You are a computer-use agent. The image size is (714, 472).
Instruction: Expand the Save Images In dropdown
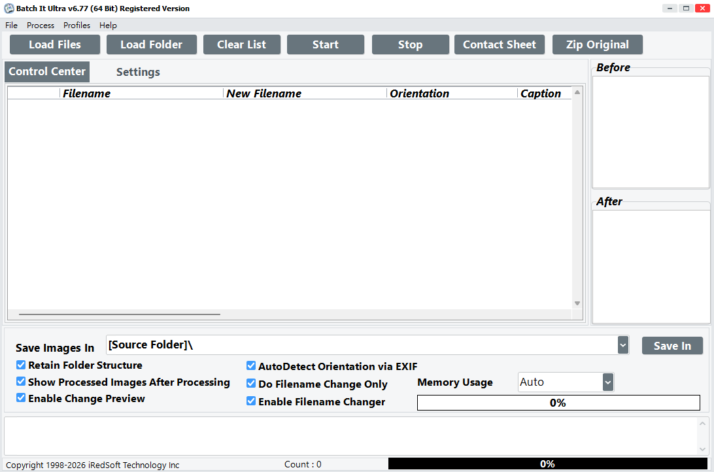click(x=623, y=345)
